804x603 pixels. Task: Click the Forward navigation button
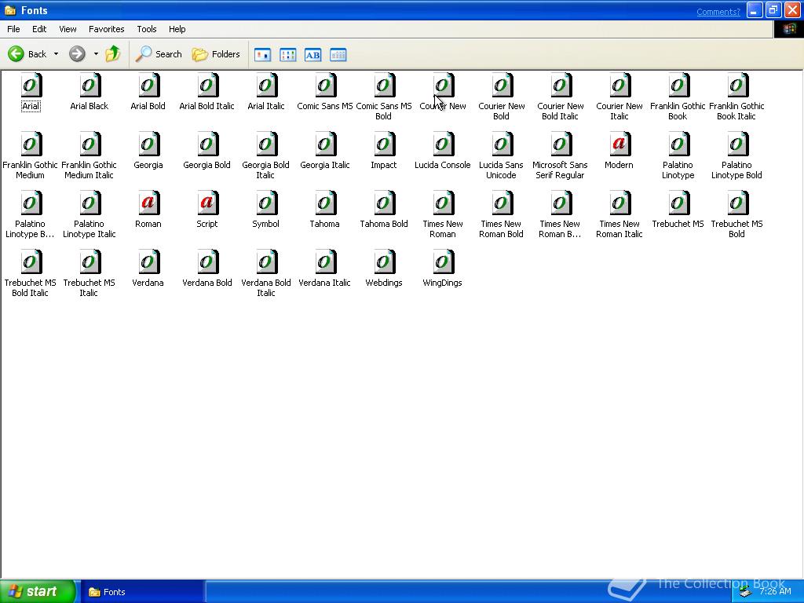pos(78,54)
